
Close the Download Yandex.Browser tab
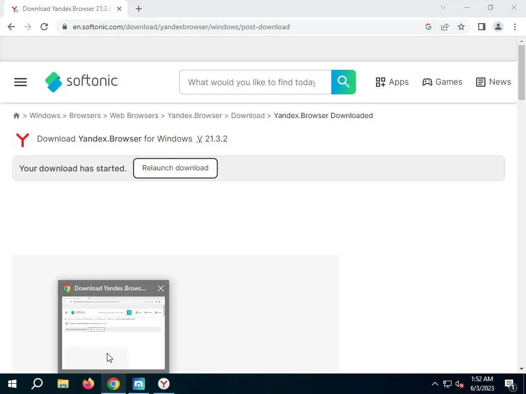pyautogui.click(x=119, y=9)
